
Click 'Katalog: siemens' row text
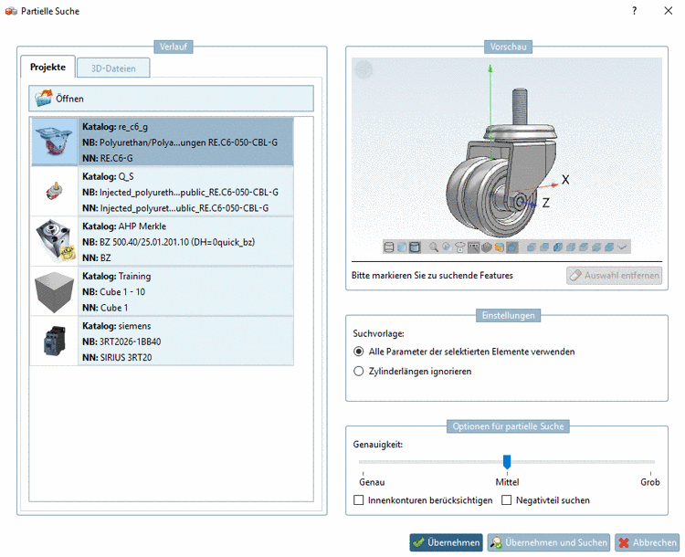point(117,326)
